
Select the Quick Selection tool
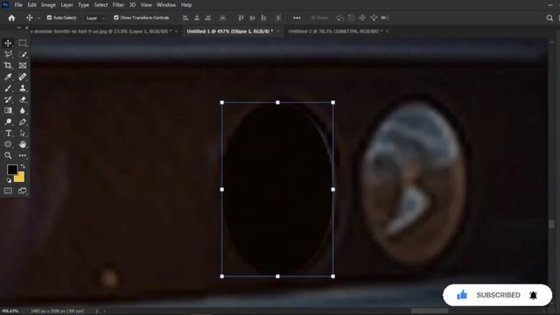coord(23,54)
